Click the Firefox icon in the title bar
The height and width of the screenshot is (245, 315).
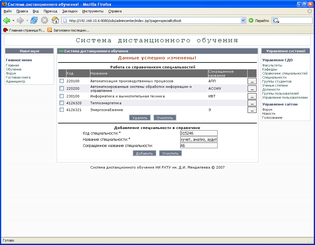4,4
